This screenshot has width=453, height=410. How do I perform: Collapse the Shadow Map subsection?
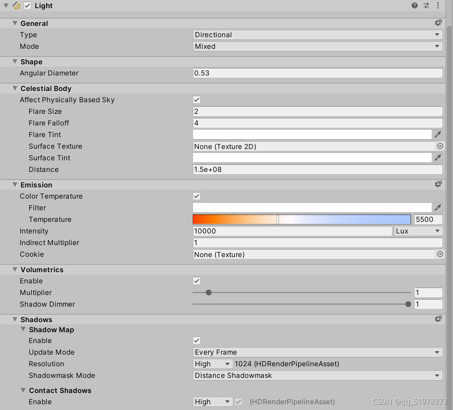point(23,329)
